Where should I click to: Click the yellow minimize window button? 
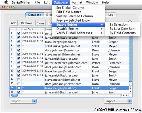click(x=8, y=7)
